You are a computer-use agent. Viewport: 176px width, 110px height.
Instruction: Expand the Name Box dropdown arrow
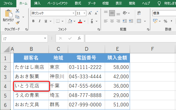tap(45, 38)
